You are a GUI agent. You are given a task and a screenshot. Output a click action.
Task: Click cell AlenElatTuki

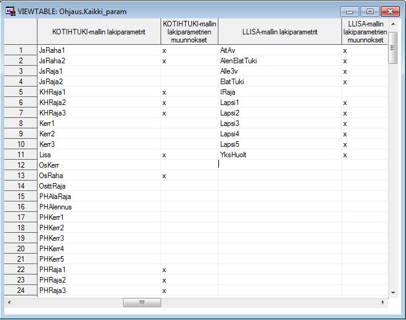pos(280,60)
